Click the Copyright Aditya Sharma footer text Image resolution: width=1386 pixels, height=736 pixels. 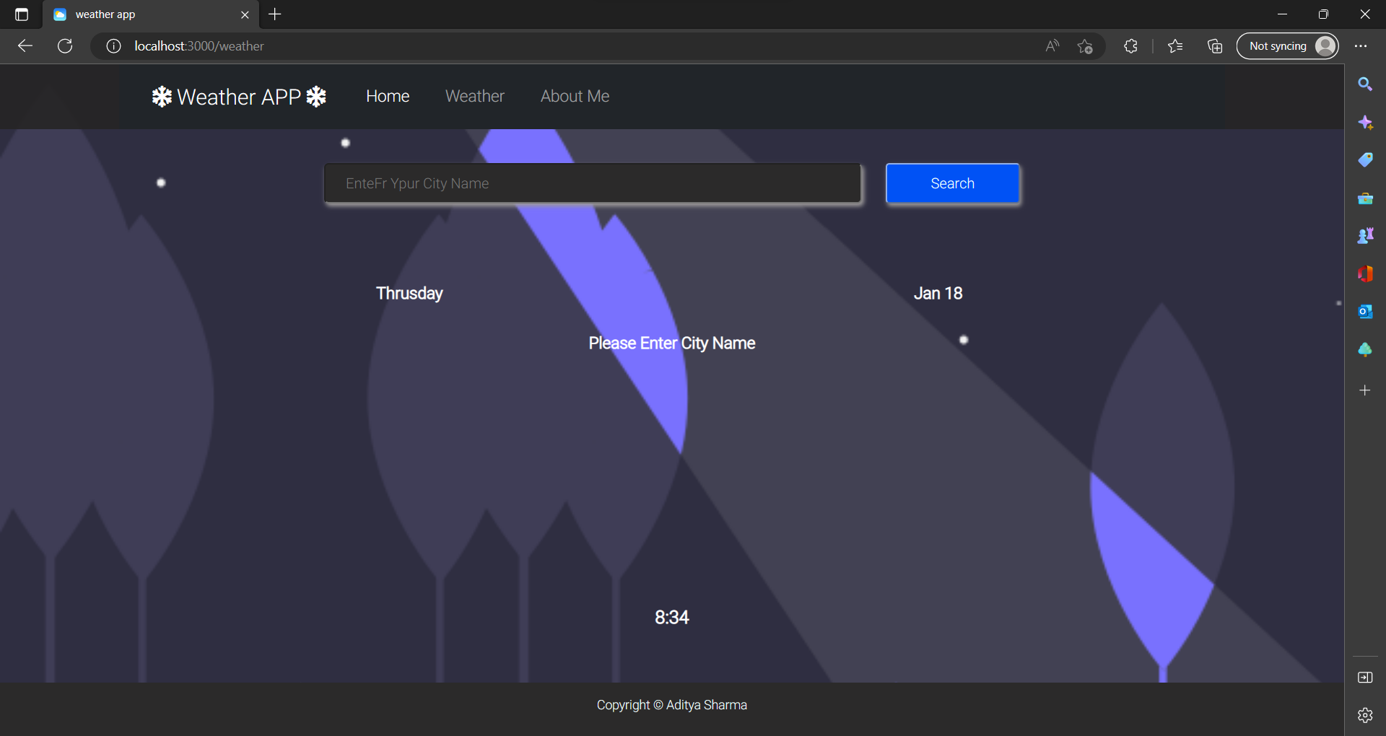672,705
